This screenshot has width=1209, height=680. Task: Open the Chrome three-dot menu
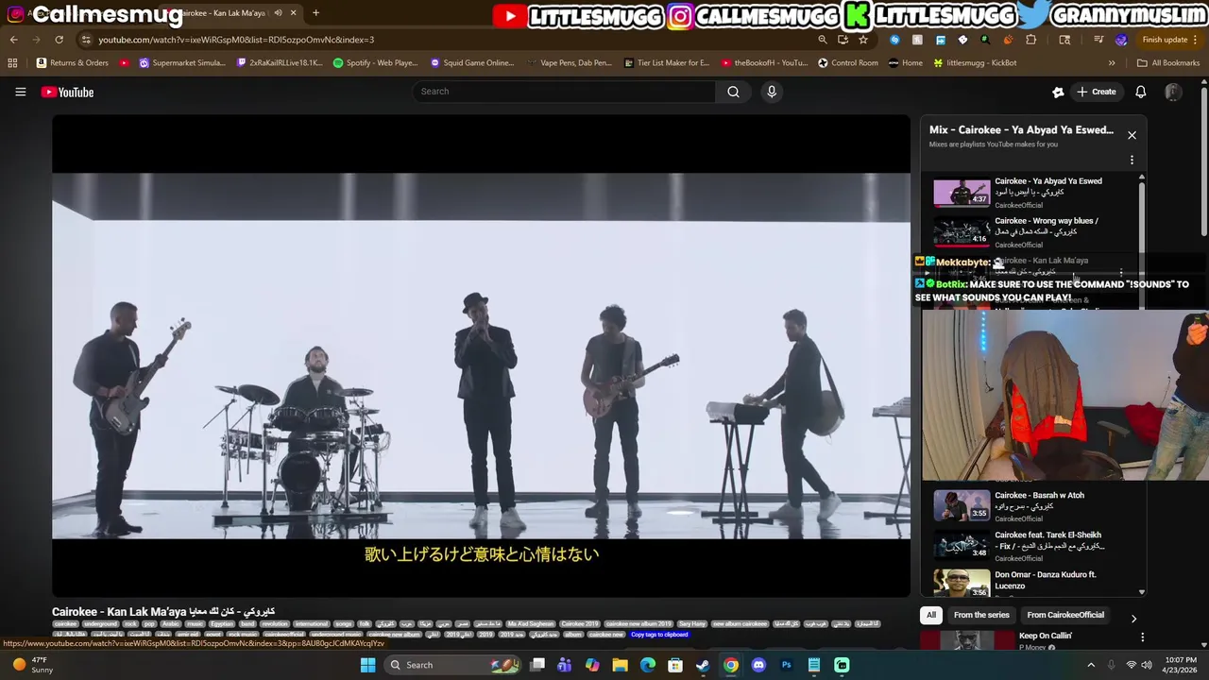pyautogui.click(x=1196, y=40)
